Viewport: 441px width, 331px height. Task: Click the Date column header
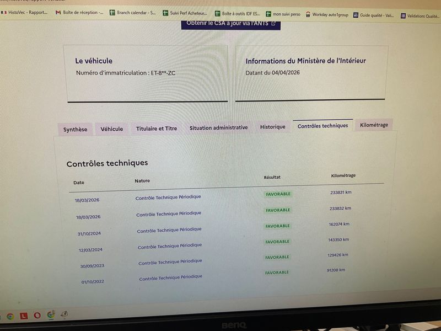click(79, 183)
